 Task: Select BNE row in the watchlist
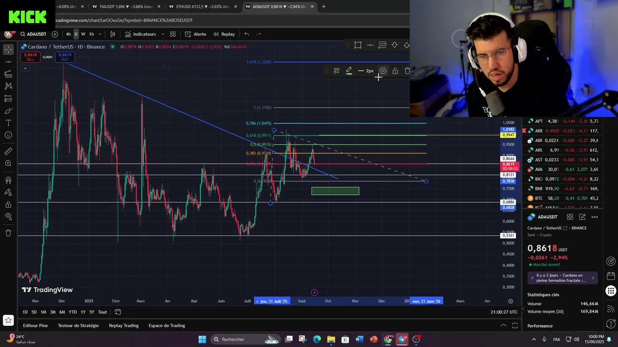click(563, 188)
